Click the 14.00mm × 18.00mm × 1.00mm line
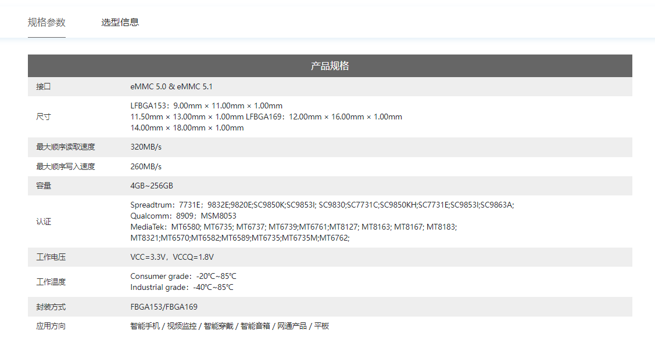Screen dimensions: 655x345 187,128
